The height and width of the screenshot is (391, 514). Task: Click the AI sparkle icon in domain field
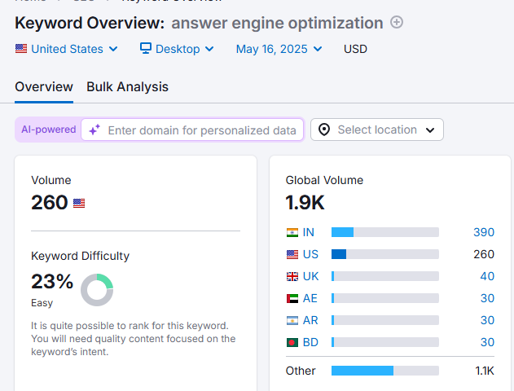coord(94,130)
